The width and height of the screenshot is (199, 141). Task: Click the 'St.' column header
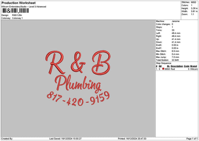point(168,66)
